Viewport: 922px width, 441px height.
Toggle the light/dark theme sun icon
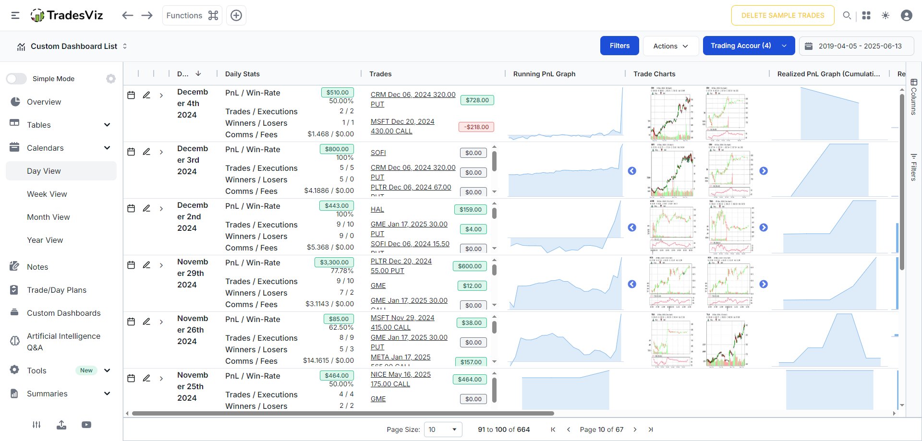click(x=886, y=15)
